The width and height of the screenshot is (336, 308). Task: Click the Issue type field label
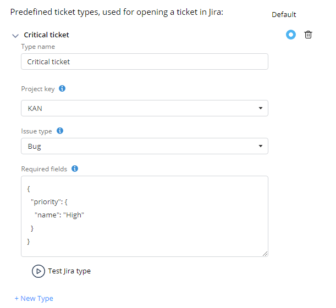(x=36, y=131)
